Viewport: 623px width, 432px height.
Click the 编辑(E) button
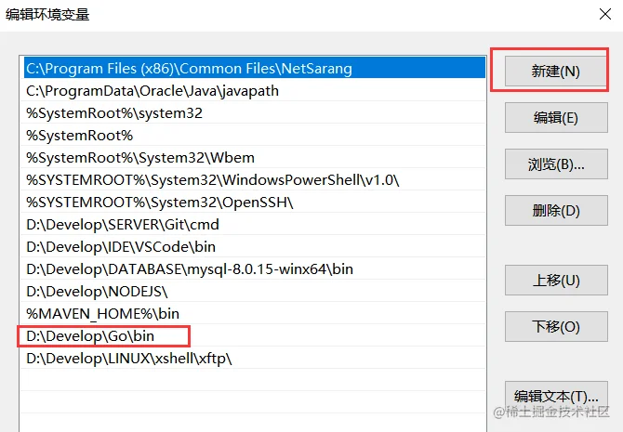click(x=556, y=118)
